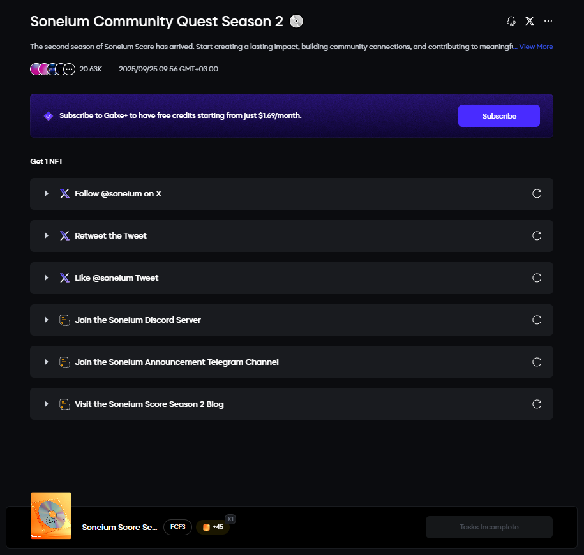Open the X (Twitter) profile icon
The image size is (584, 555).
coord(530,21)
